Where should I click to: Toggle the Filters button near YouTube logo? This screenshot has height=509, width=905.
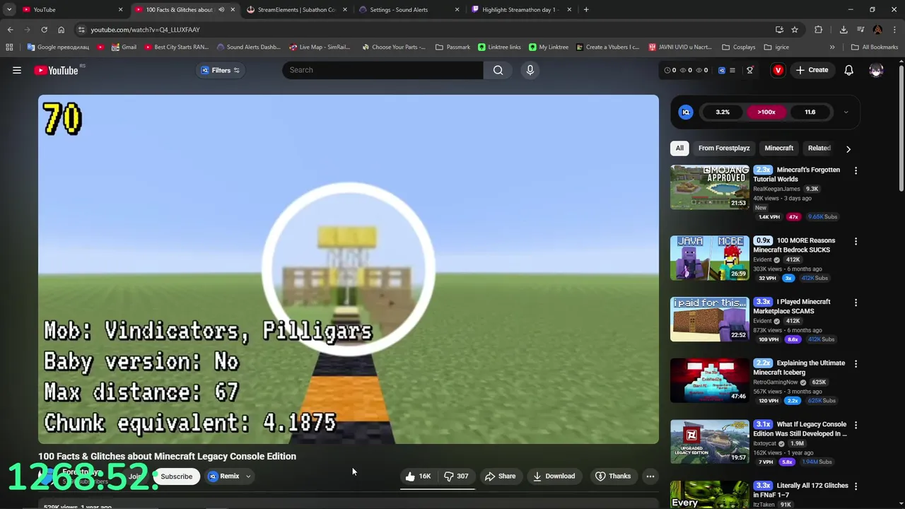pyautogui.click(x=221, y=70)
